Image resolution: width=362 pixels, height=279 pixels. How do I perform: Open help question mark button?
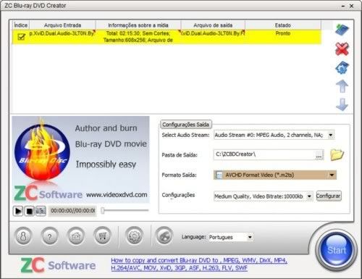[x=50, y=236]
